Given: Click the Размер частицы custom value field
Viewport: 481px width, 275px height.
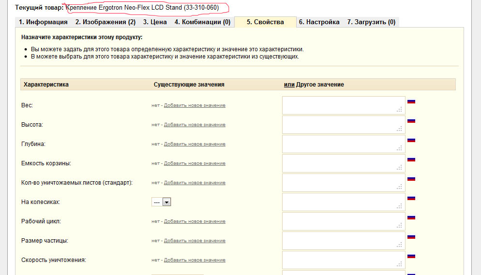Looking at the screenshot, I should (x=344, y=240).
